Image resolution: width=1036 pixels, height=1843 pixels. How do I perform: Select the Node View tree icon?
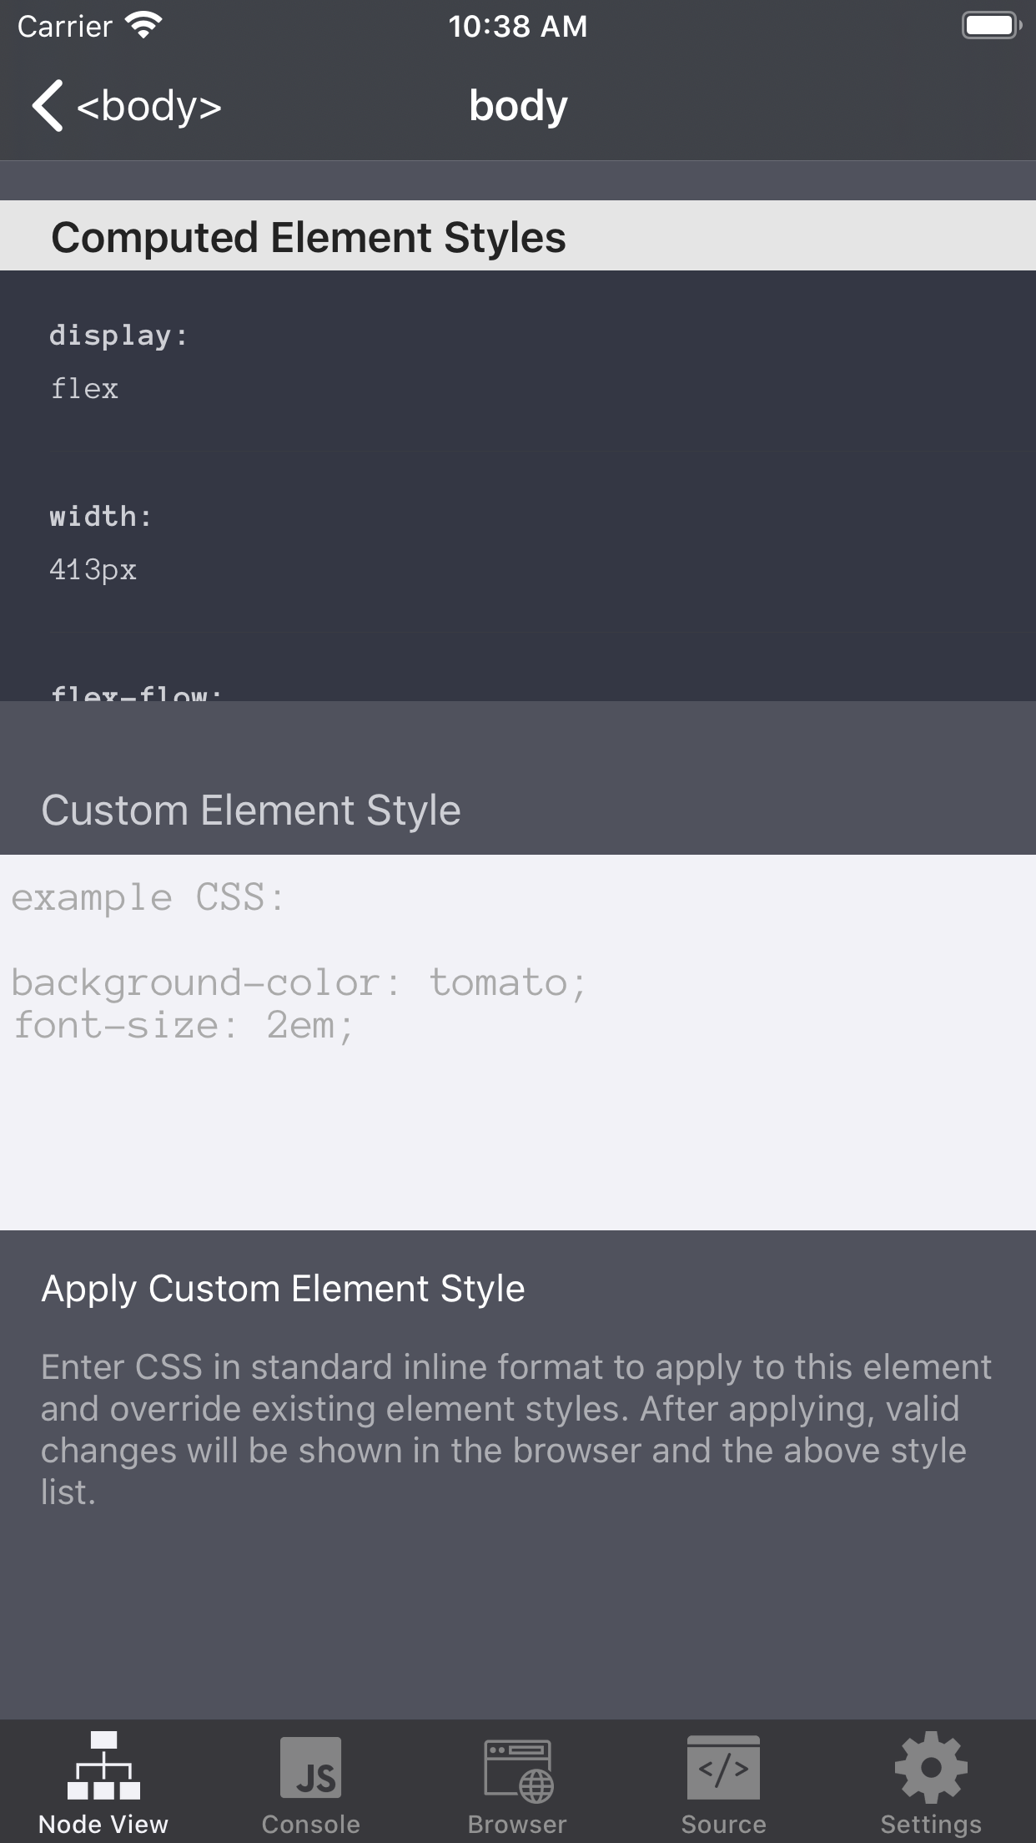(103, 1764)
